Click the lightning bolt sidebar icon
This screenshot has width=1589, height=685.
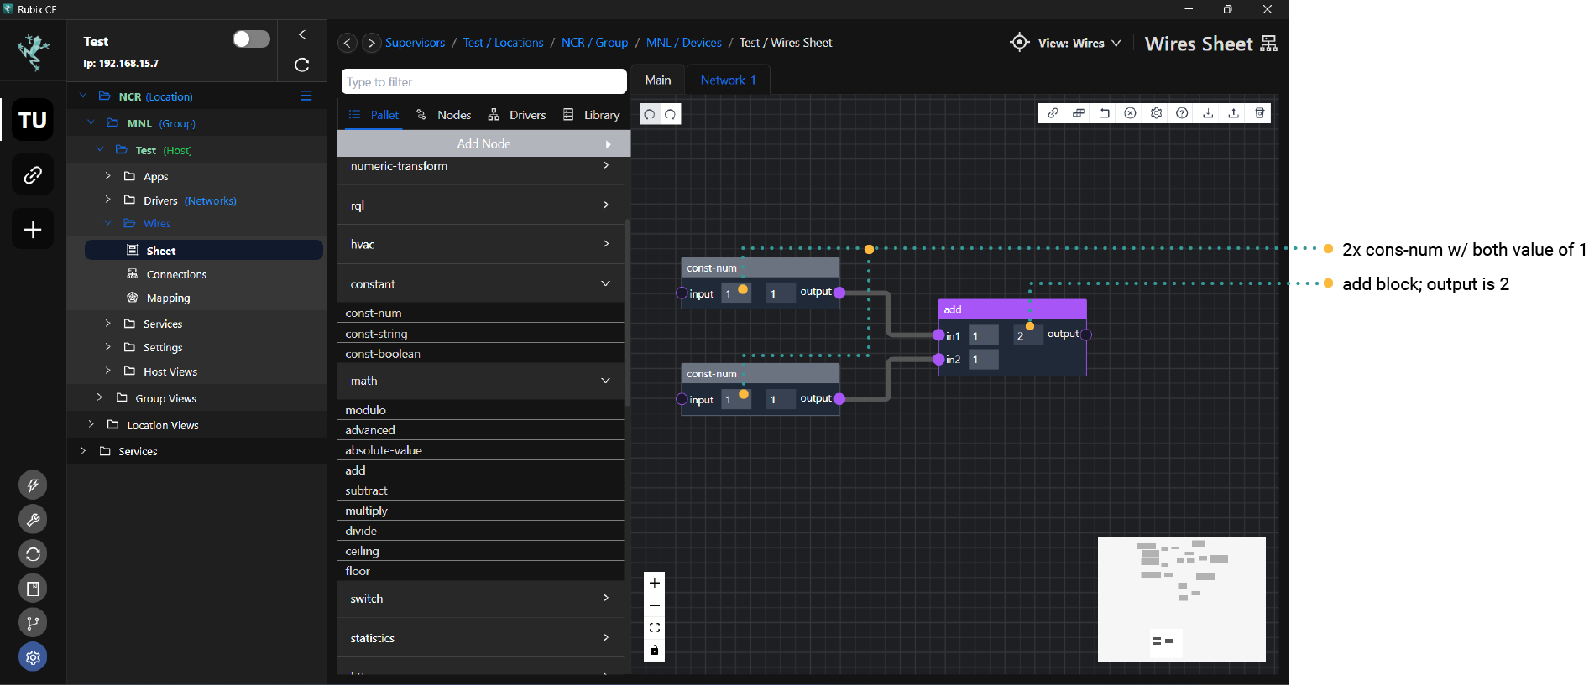click(33, 485)
